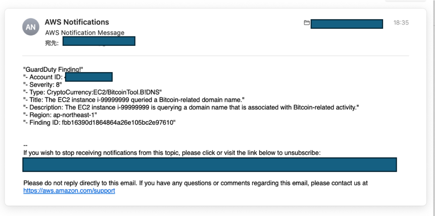Click the redacted Account ID value
Screen dimensions: 435x216
coord(89,77)
